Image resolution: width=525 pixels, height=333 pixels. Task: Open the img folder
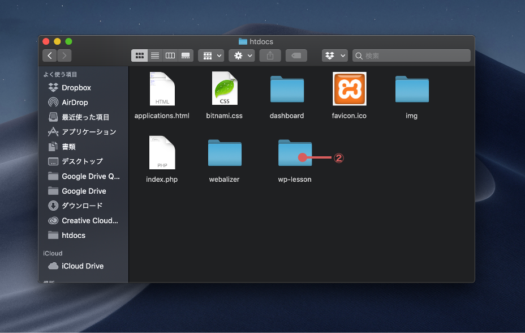(x=411, y=89)
